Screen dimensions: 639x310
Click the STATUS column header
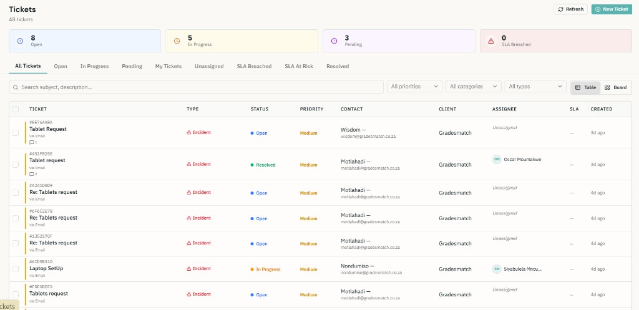tap(260, 109)
